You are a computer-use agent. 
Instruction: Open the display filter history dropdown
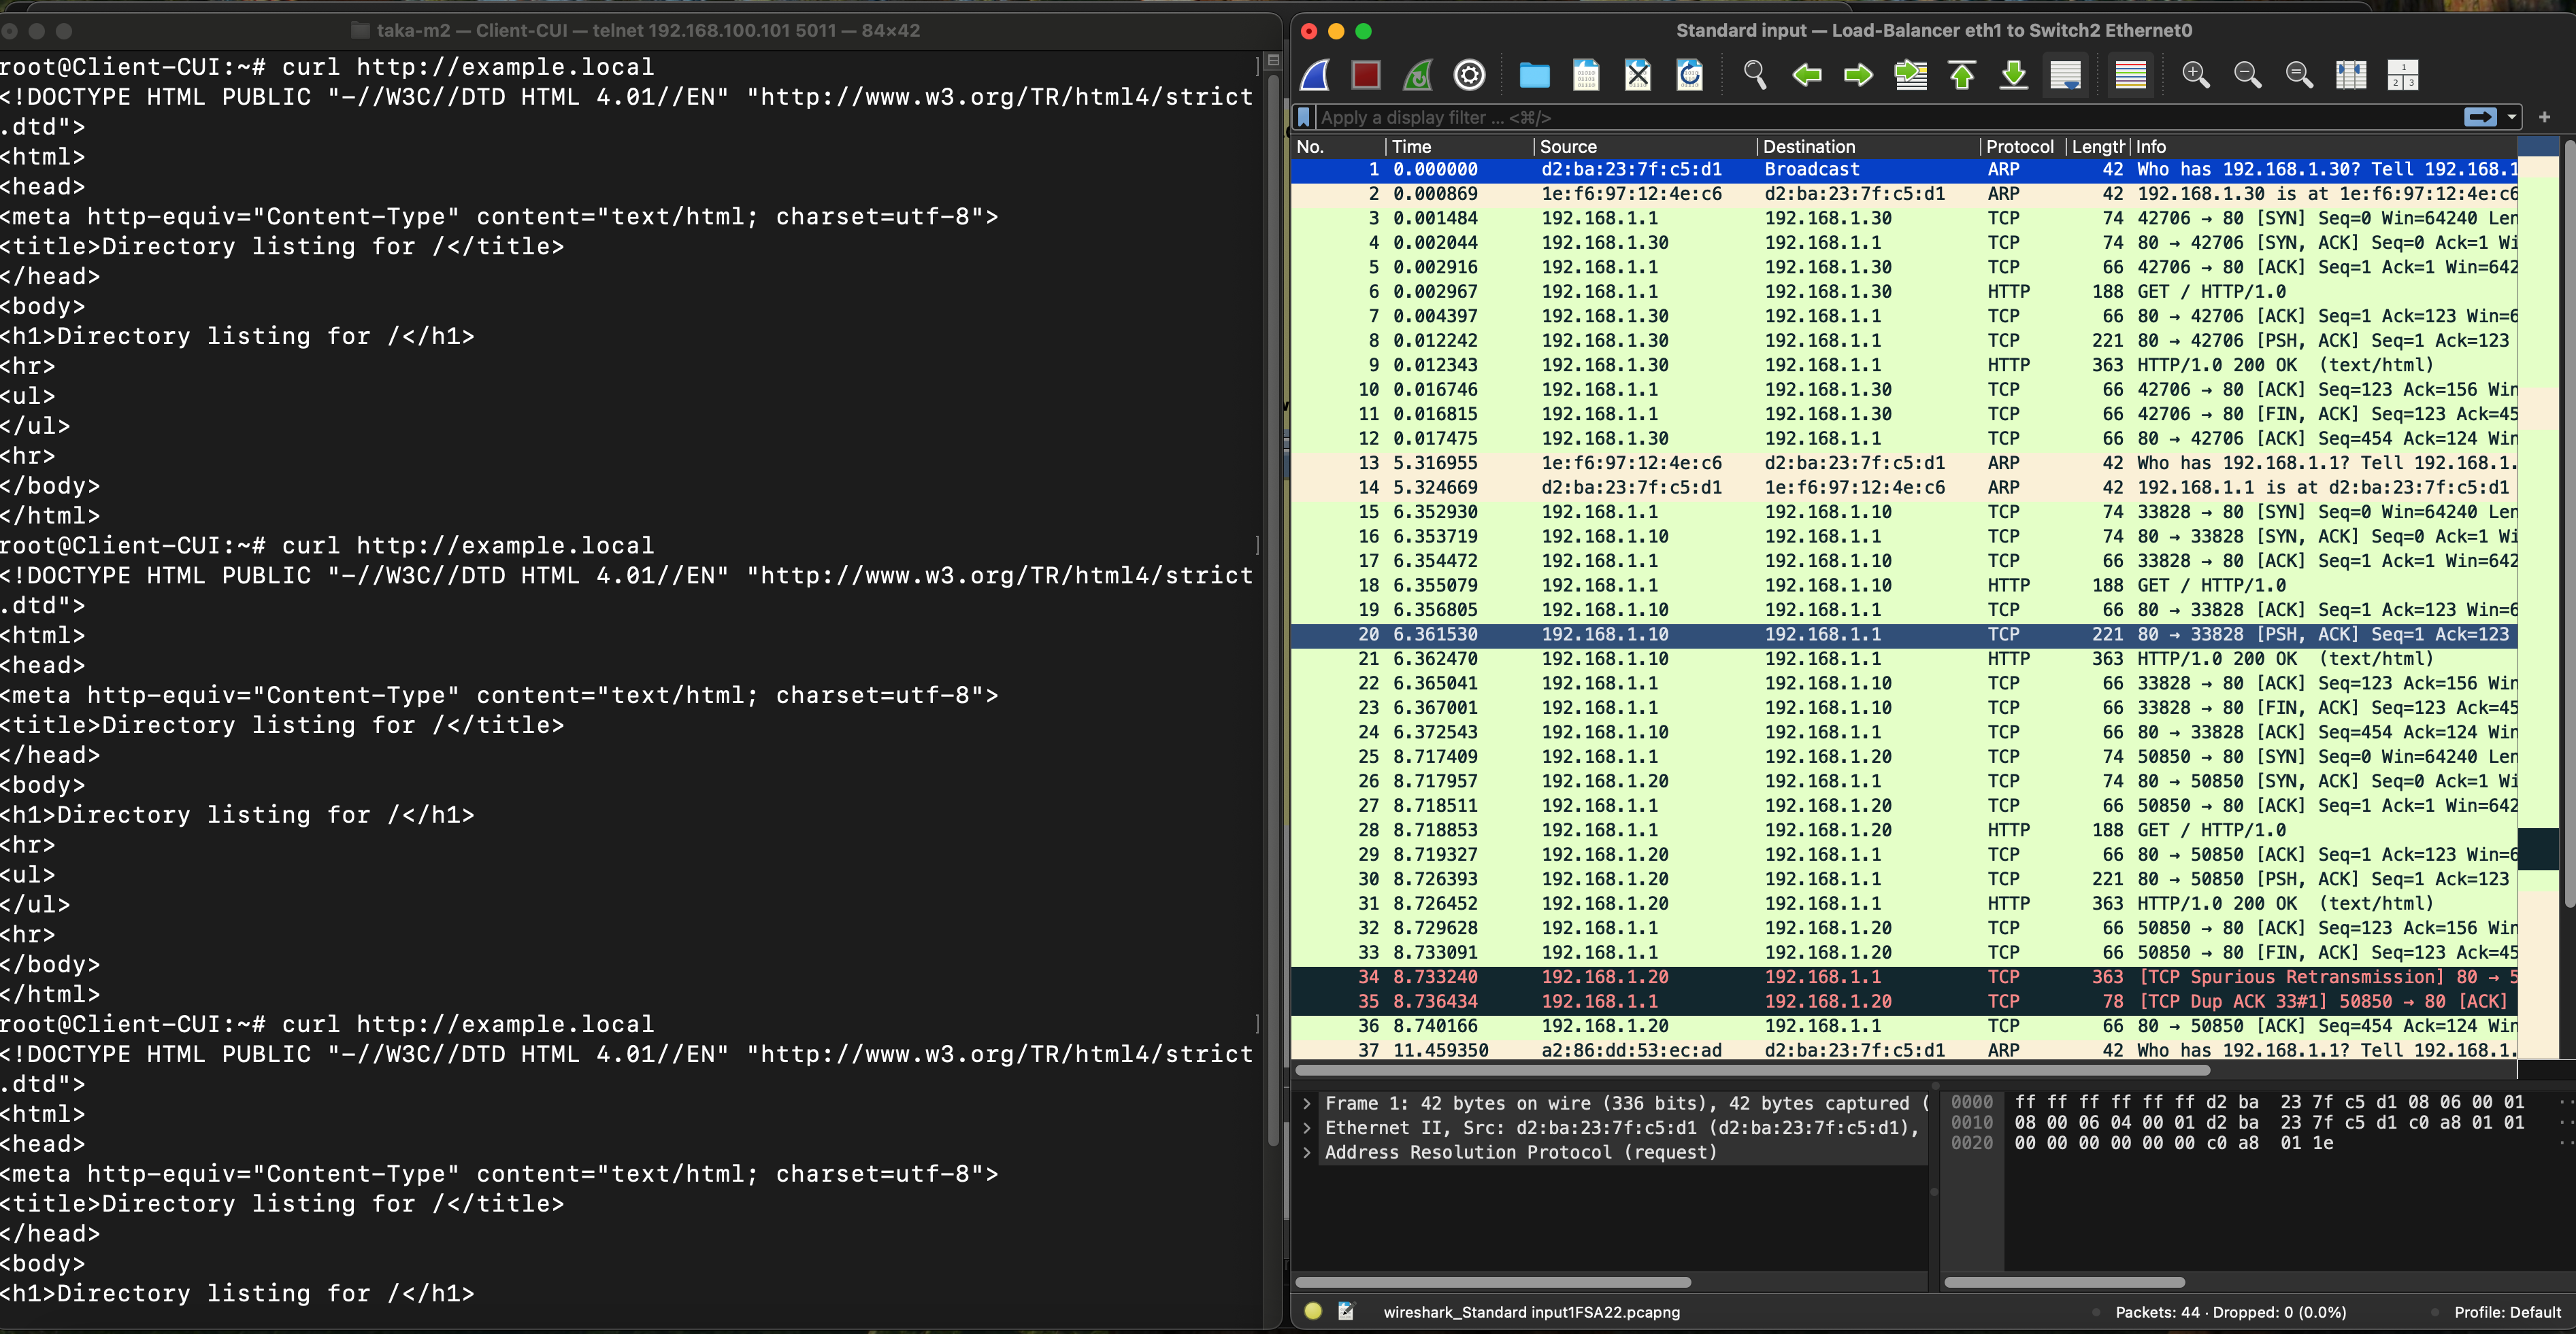click(2511, 118)
